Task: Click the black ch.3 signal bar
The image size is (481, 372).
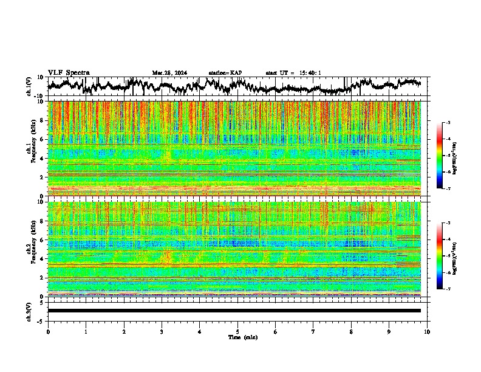Action: (x=234, y=311)
